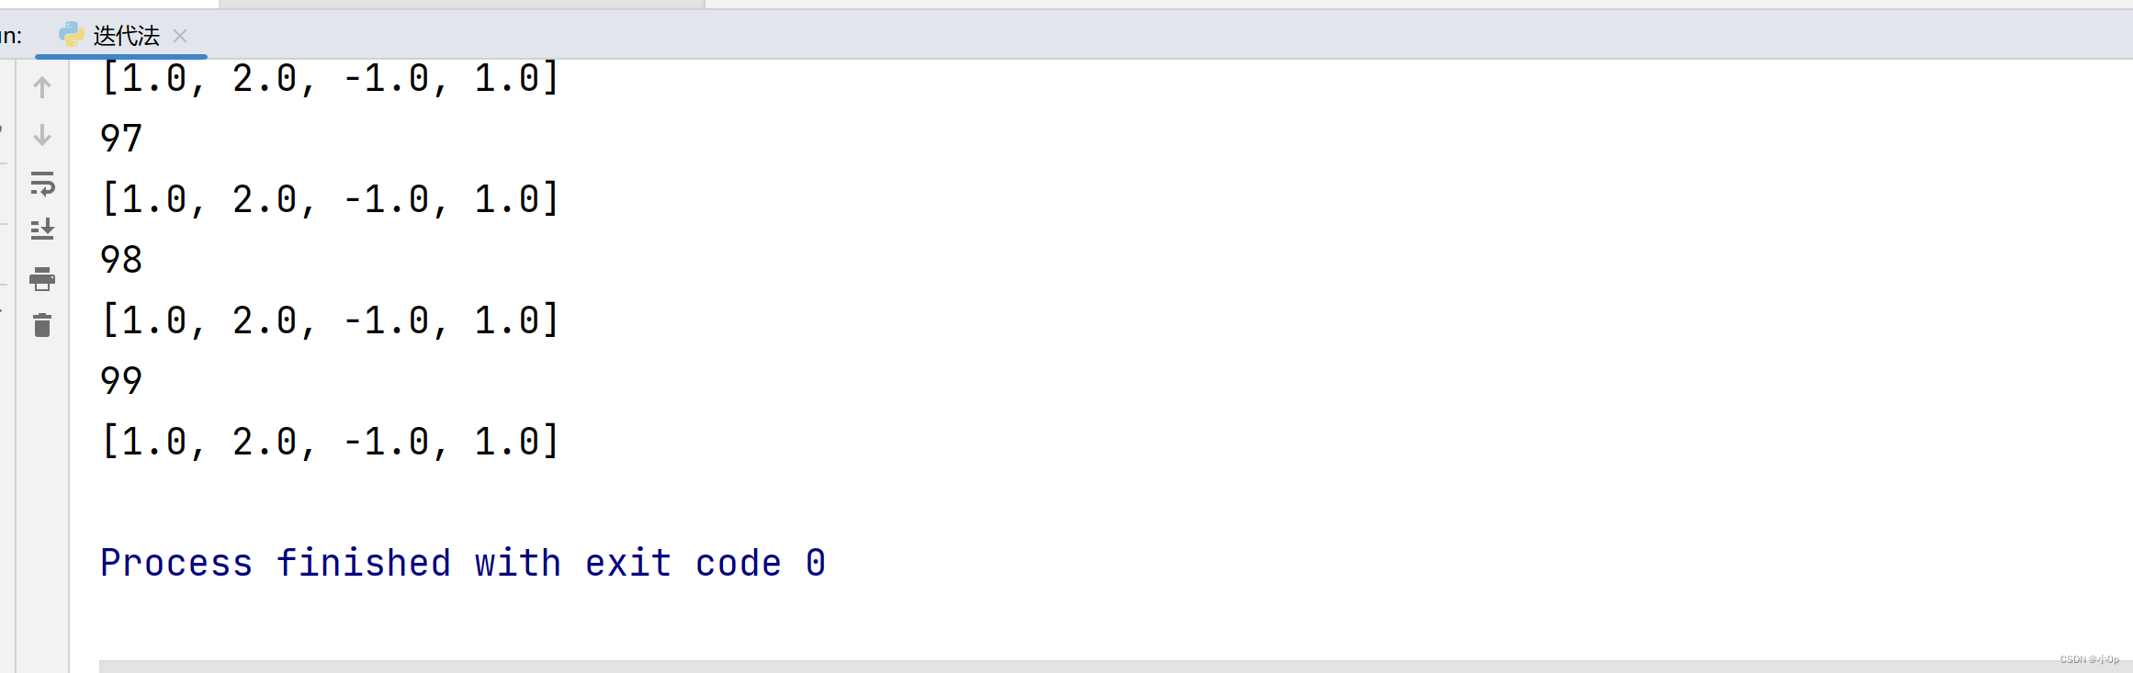2133x673 pixels.
Task: Click the Process finished with exit code text
Action: [463, 563]
